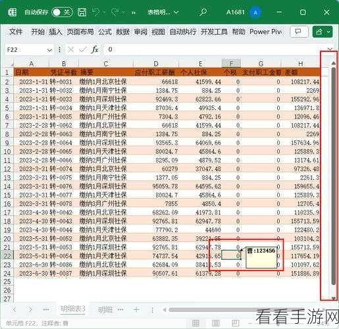This screenshot has height=329, width=339.
Task: Click the Excel app logo icon
Action: tap(13, 13)
